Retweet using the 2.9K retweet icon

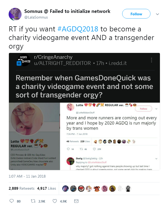33,201
